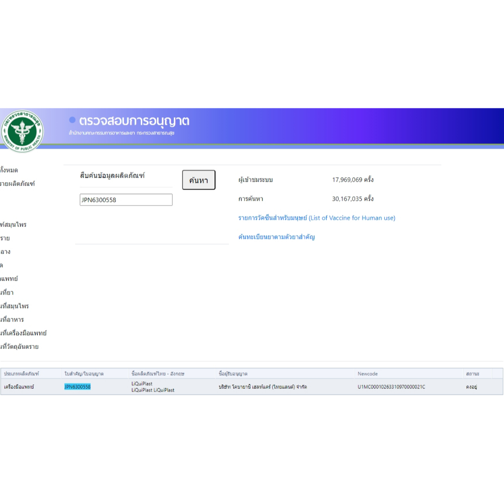Open the sidebar entry ending in ที่เครื่องมือแพทย์
Screen dimensions: 504x504
pos(23,333)
